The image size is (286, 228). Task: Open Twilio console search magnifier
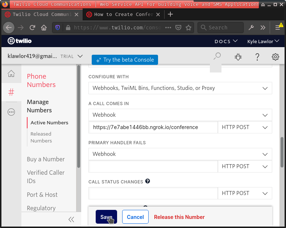pos(217,56)
